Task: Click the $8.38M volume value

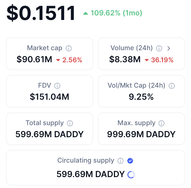Action: (x=125, y=60)
